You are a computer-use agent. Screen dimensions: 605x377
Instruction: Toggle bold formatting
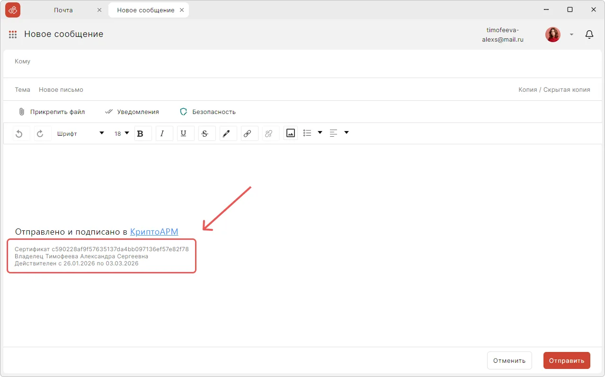(x=140, y=134)
